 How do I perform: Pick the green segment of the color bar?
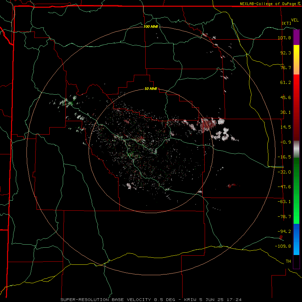pos(296,191)
